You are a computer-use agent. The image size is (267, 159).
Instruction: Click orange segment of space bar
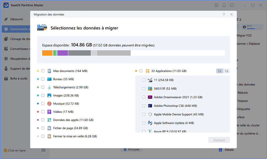pos(47,53)
